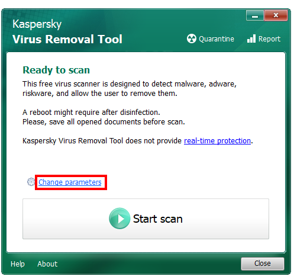Open Help in the footer
The height and width of the screenshot is (276, 294).
pyautogui.click(x=18, y=264)
